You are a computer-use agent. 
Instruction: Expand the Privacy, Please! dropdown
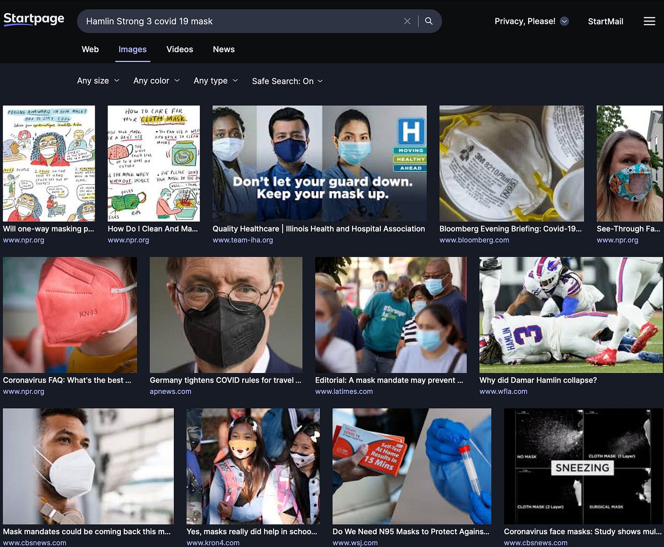(x=531, y=21)
